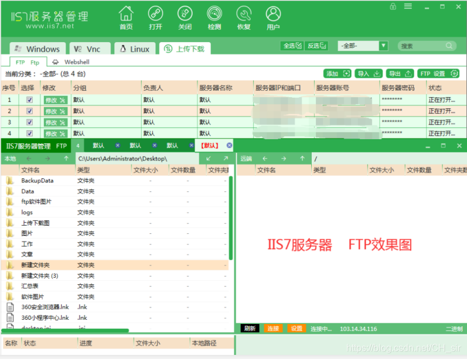Close the active 【默认】 session tab

[229, 146]
